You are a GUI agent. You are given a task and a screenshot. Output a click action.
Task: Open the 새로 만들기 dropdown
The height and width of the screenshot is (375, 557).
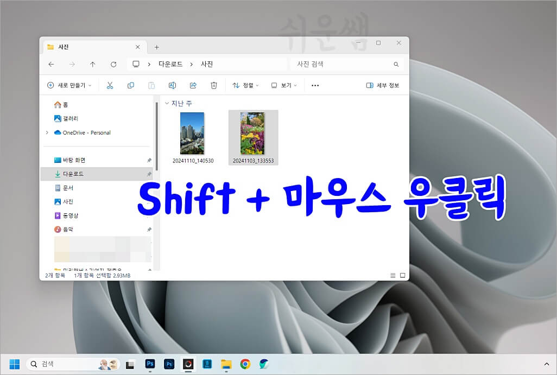coord(69,85)
